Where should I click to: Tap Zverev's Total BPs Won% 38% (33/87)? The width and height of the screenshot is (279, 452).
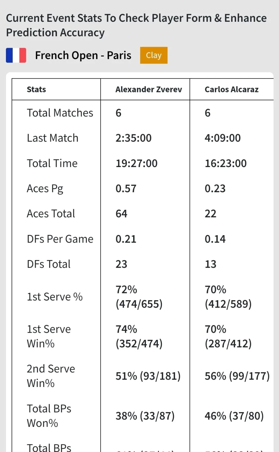pyautogui.click(x=145, y=416)
